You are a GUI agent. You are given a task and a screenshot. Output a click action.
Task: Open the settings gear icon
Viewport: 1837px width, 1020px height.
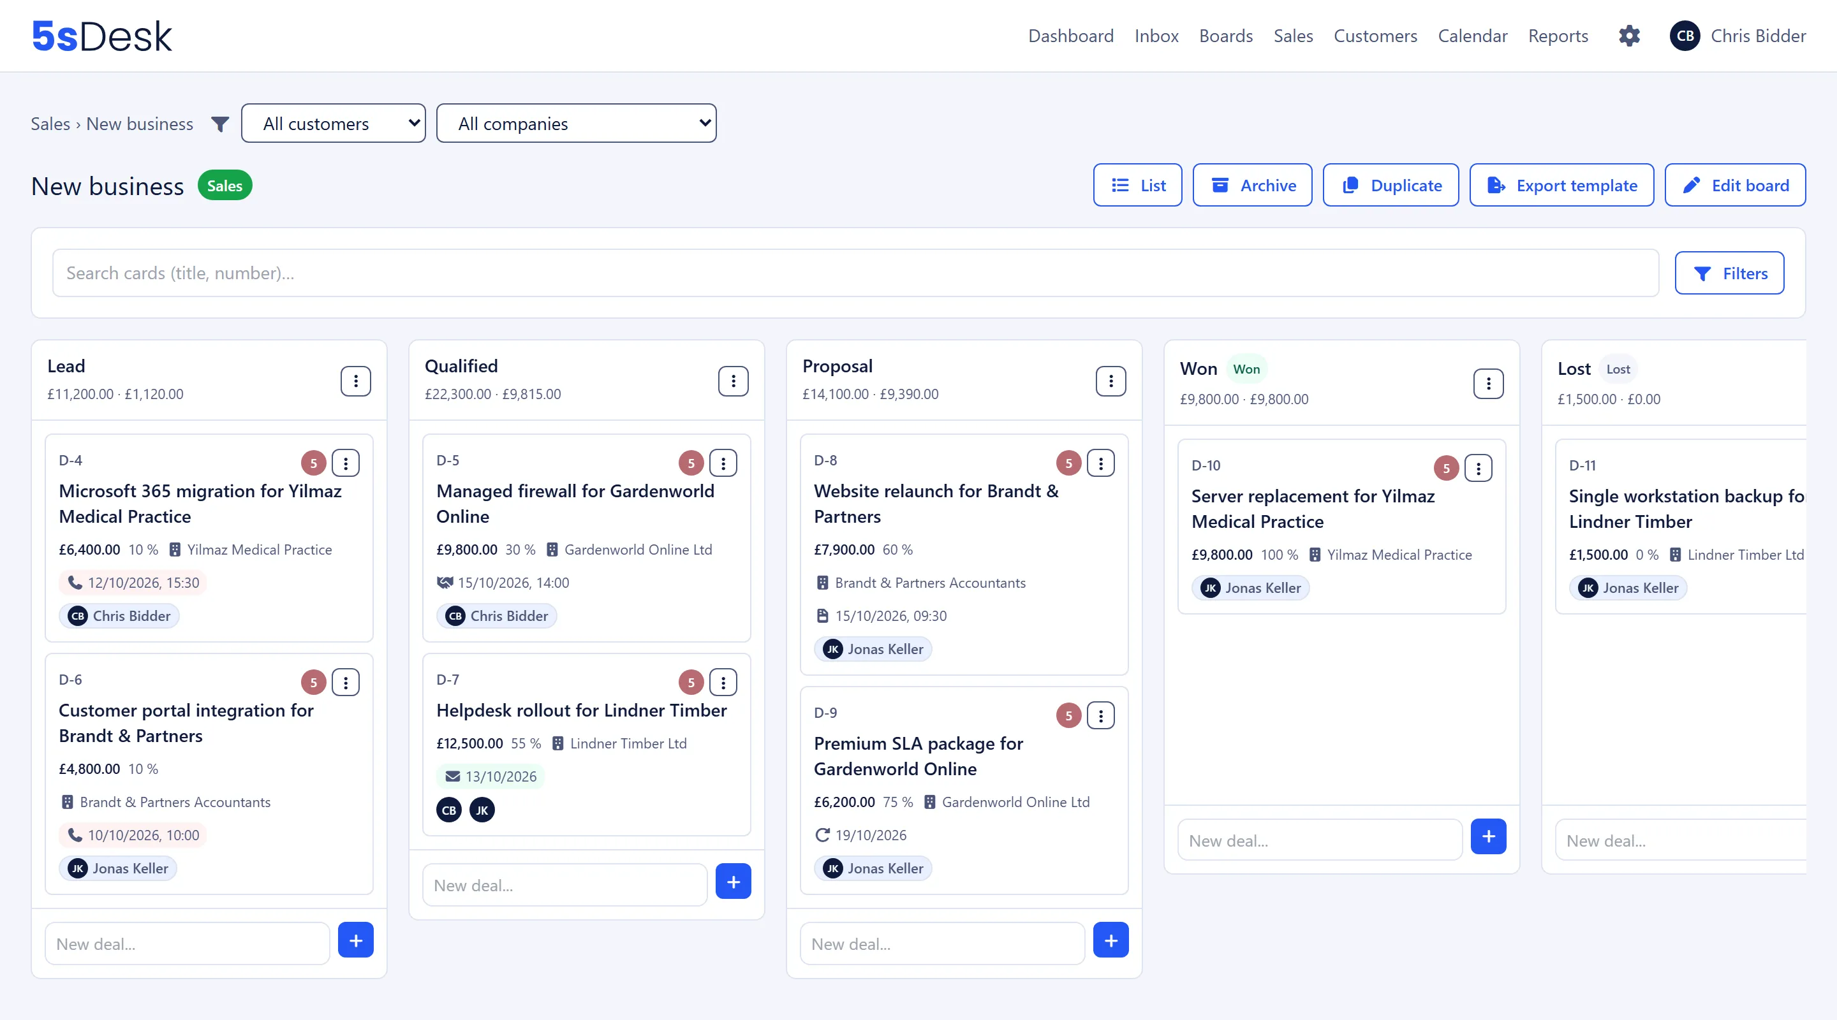coord(1629,36)
